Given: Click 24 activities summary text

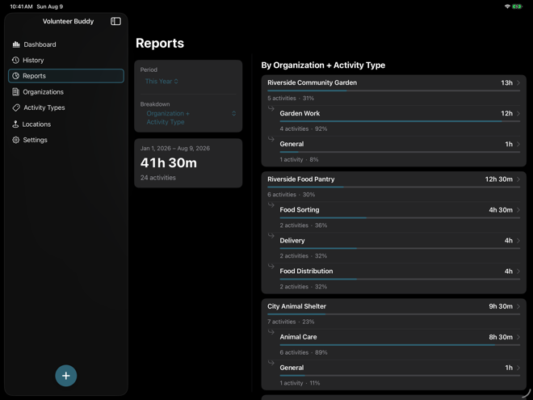Looking at the screenshot, I should pos(158,178).
